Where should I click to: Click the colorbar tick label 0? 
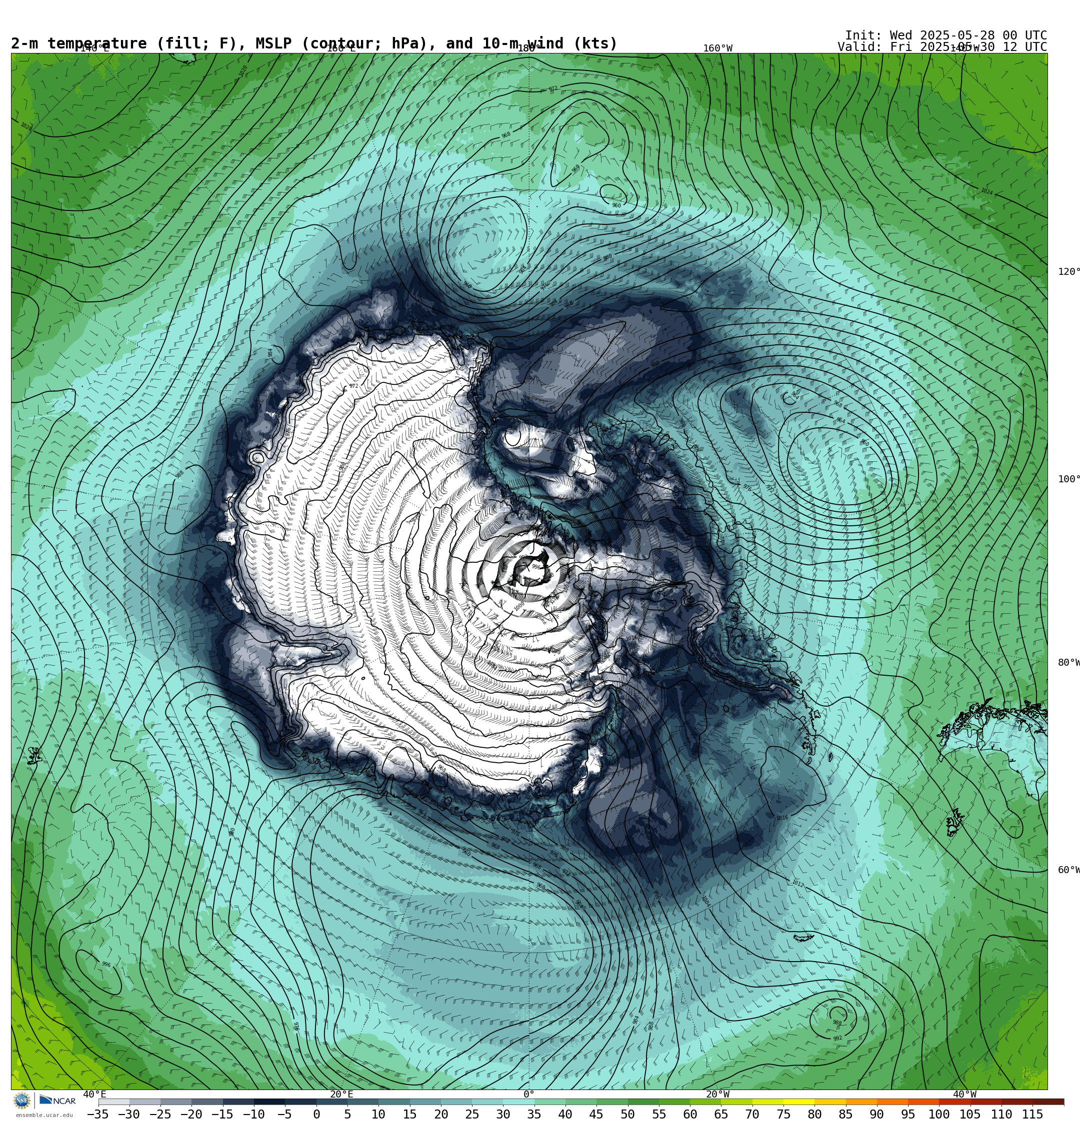[x=316, y=1114]
